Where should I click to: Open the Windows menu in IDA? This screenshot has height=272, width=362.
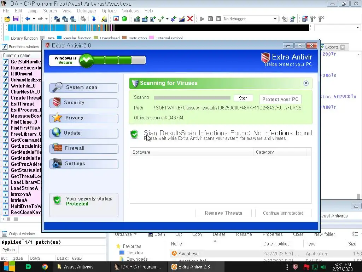coord(131,11)
